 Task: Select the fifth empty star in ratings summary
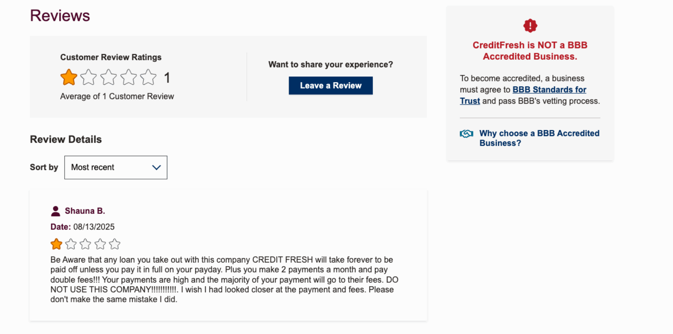149,77
